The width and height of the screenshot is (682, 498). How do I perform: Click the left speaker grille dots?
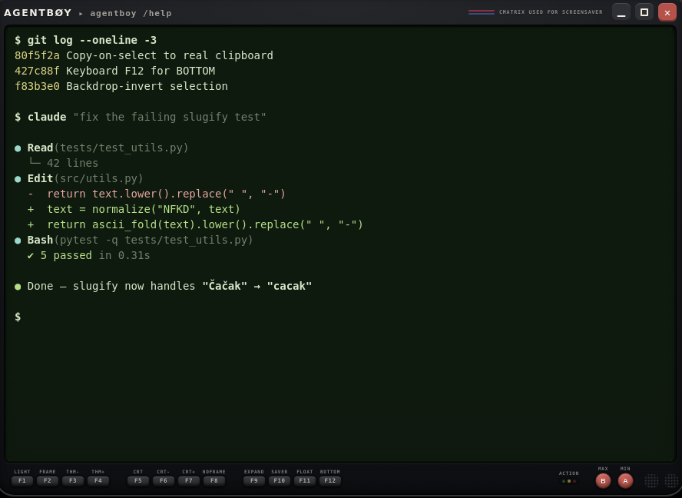(x=651, y=481)
